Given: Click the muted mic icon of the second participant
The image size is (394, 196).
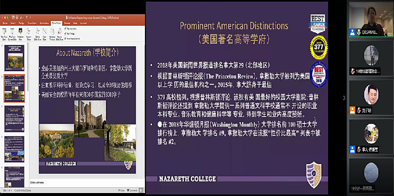Looking at the screenshot, I should coord(352,71).
